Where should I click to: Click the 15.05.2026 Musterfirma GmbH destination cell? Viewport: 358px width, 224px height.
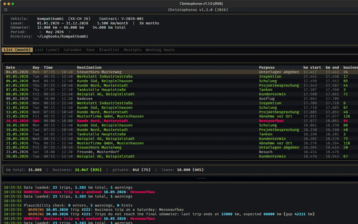point(110,116)
